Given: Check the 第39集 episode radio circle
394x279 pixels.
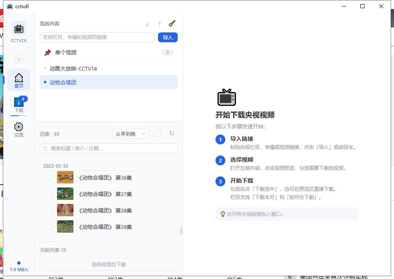Looking at the screenshot, I should pos(50,226).
